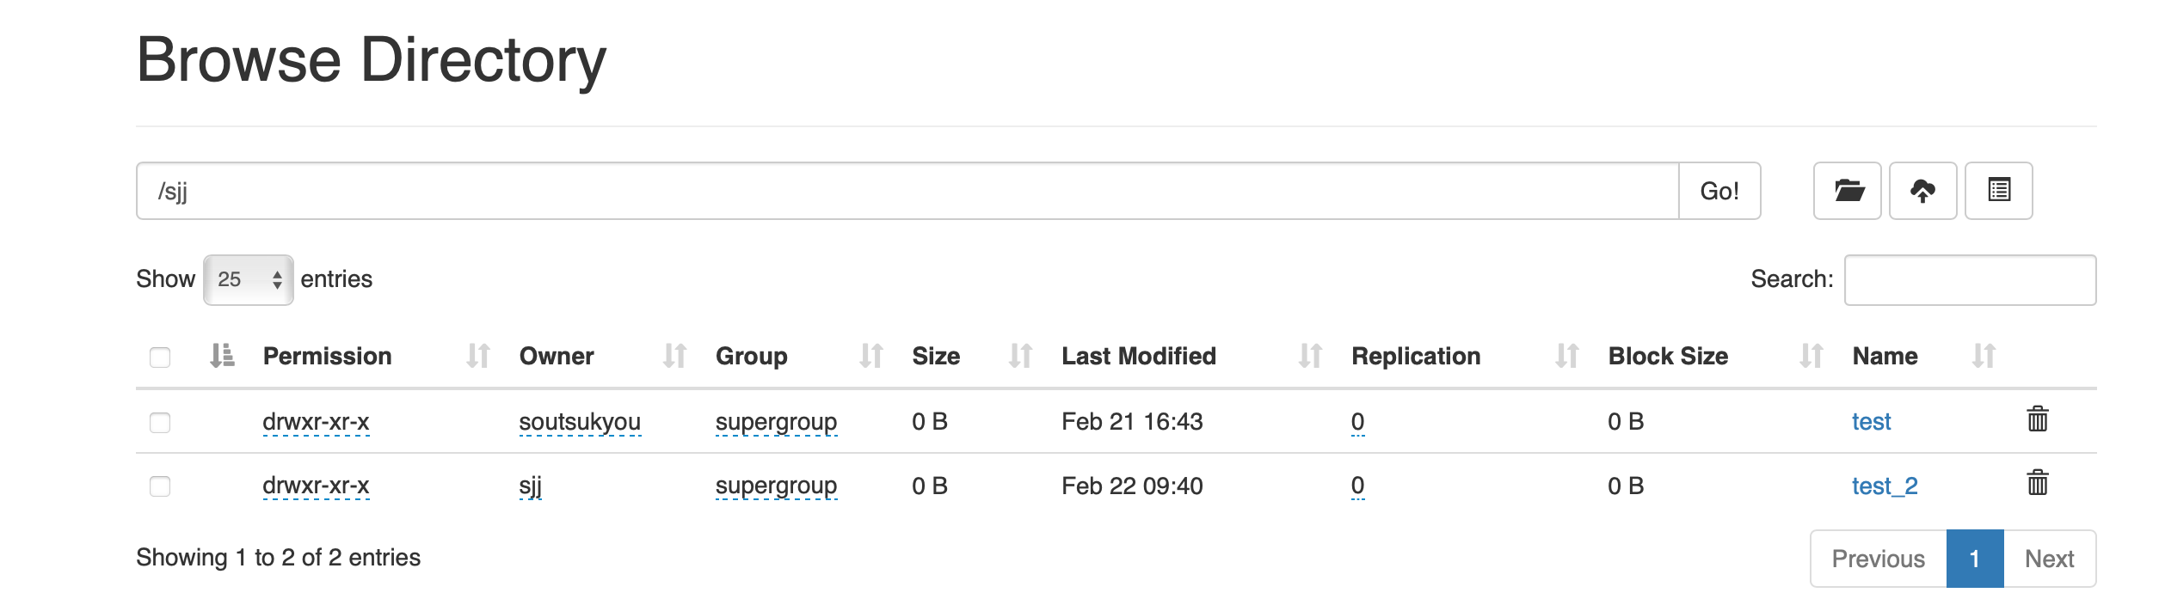The image size is (2159, 605).
Task: Go to page 1 in pagination
Action: (x=1974, y=559)
